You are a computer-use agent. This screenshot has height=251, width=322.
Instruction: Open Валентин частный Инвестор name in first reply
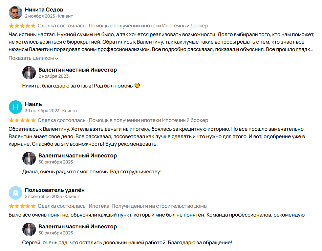[78, 70]
